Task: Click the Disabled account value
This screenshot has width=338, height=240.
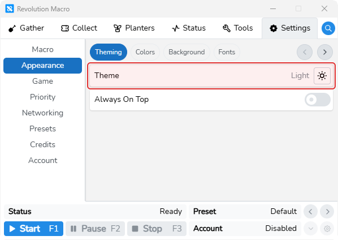Action: click(x=281, y=228)
